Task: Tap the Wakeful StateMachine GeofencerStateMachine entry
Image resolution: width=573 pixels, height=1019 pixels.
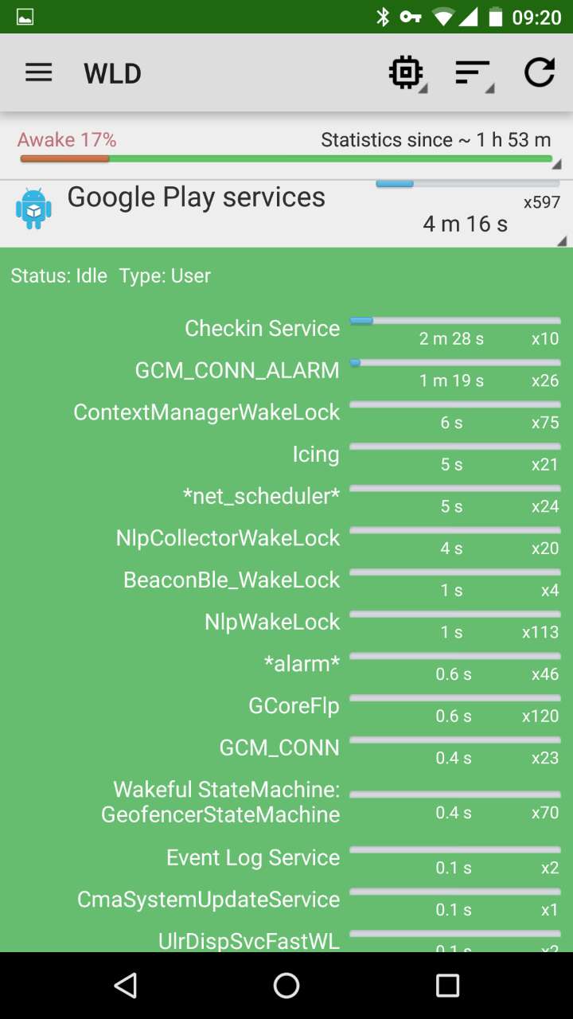Action: click(286, 802)
